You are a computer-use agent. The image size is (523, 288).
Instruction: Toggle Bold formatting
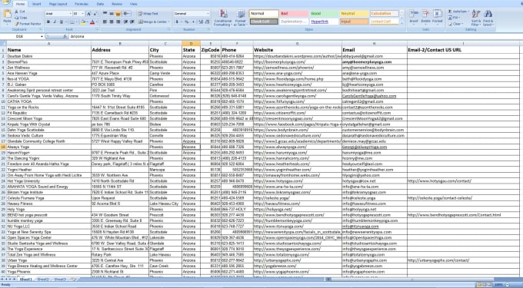point(48,22)
